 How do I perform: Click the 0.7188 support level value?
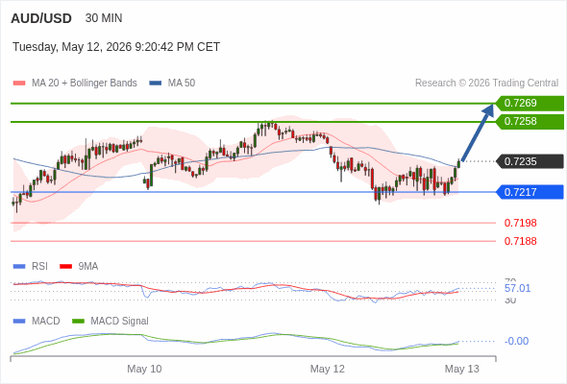coord(520,241)
